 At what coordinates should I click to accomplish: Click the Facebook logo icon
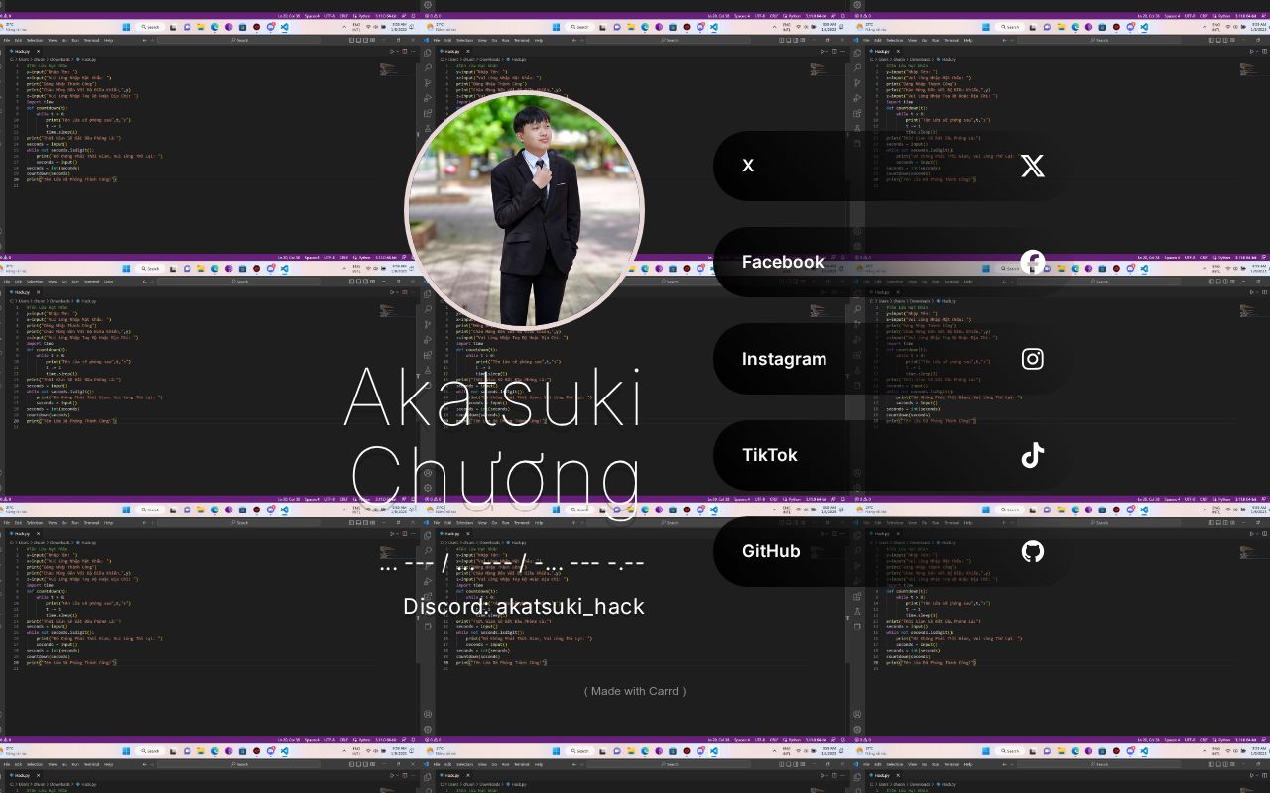tap(1032, 262)
